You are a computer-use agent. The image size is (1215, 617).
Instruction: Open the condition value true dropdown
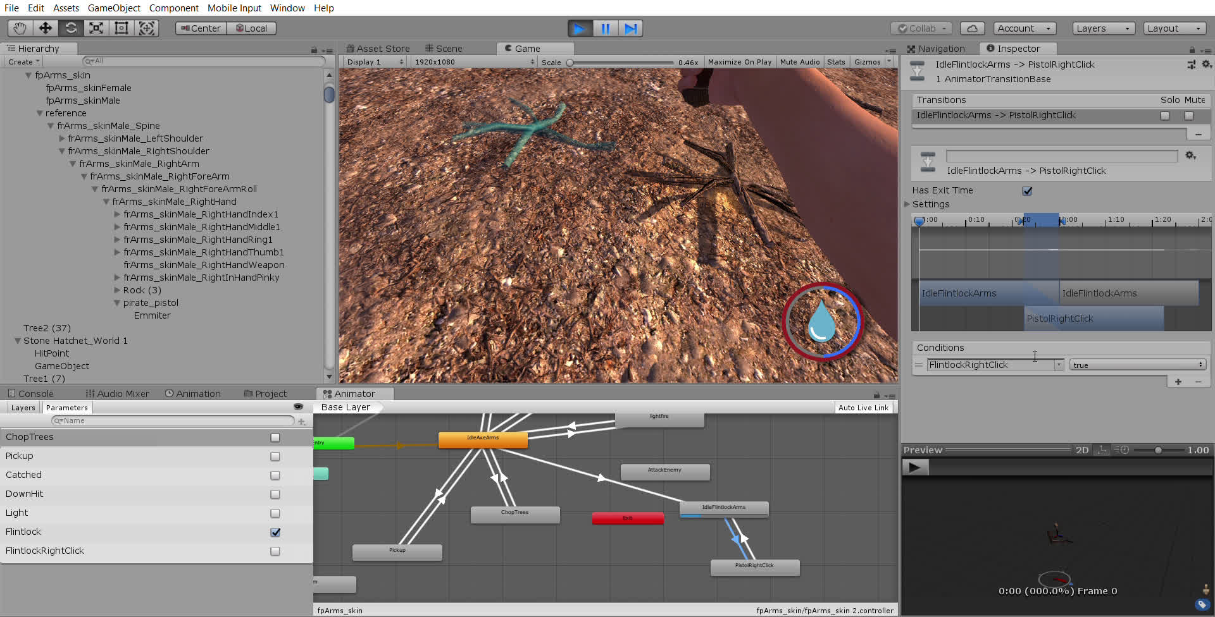[x=1137, y=365]
